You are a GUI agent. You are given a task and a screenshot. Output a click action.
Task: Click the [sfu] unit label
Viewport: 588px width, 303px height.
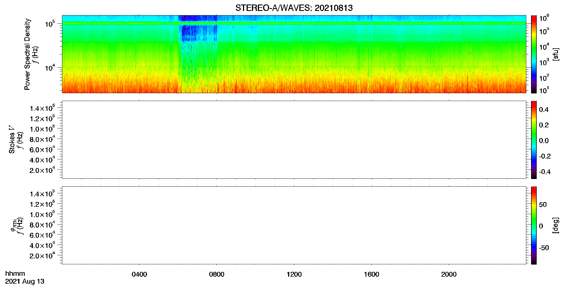555,54
